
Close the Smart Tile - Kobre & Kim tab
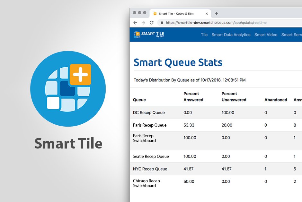coord(207,14)
